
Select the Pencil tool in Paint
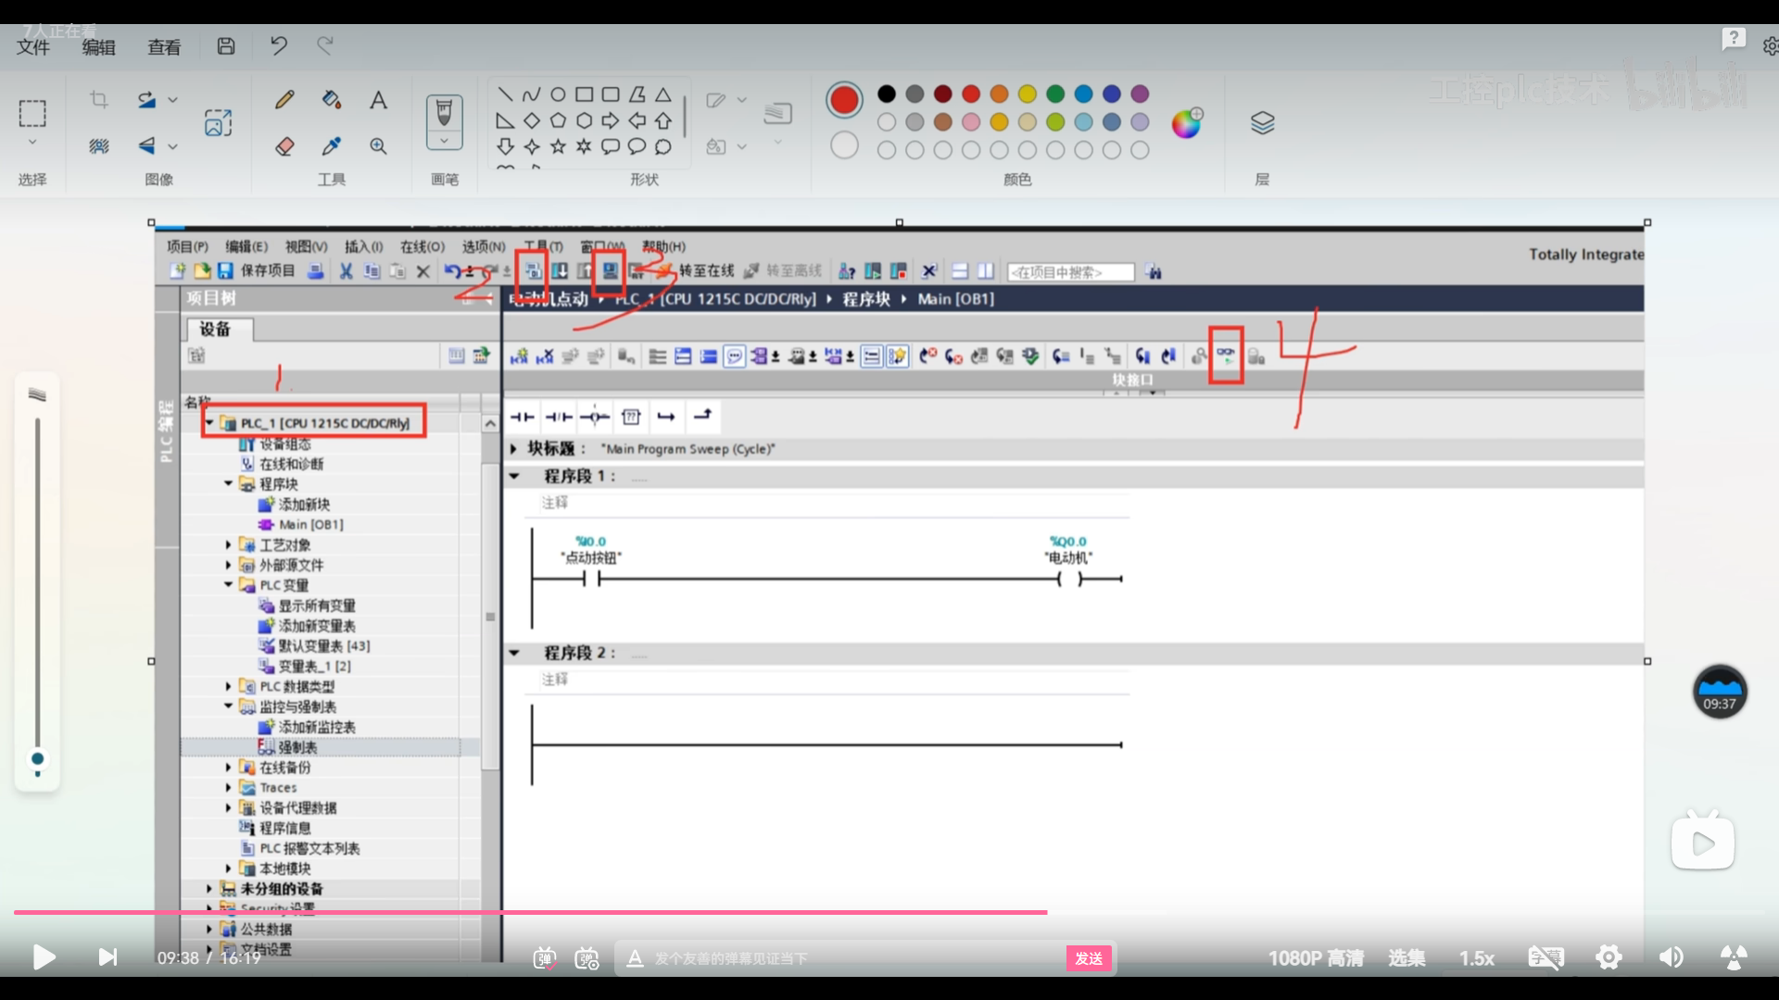tap(284, 100)
